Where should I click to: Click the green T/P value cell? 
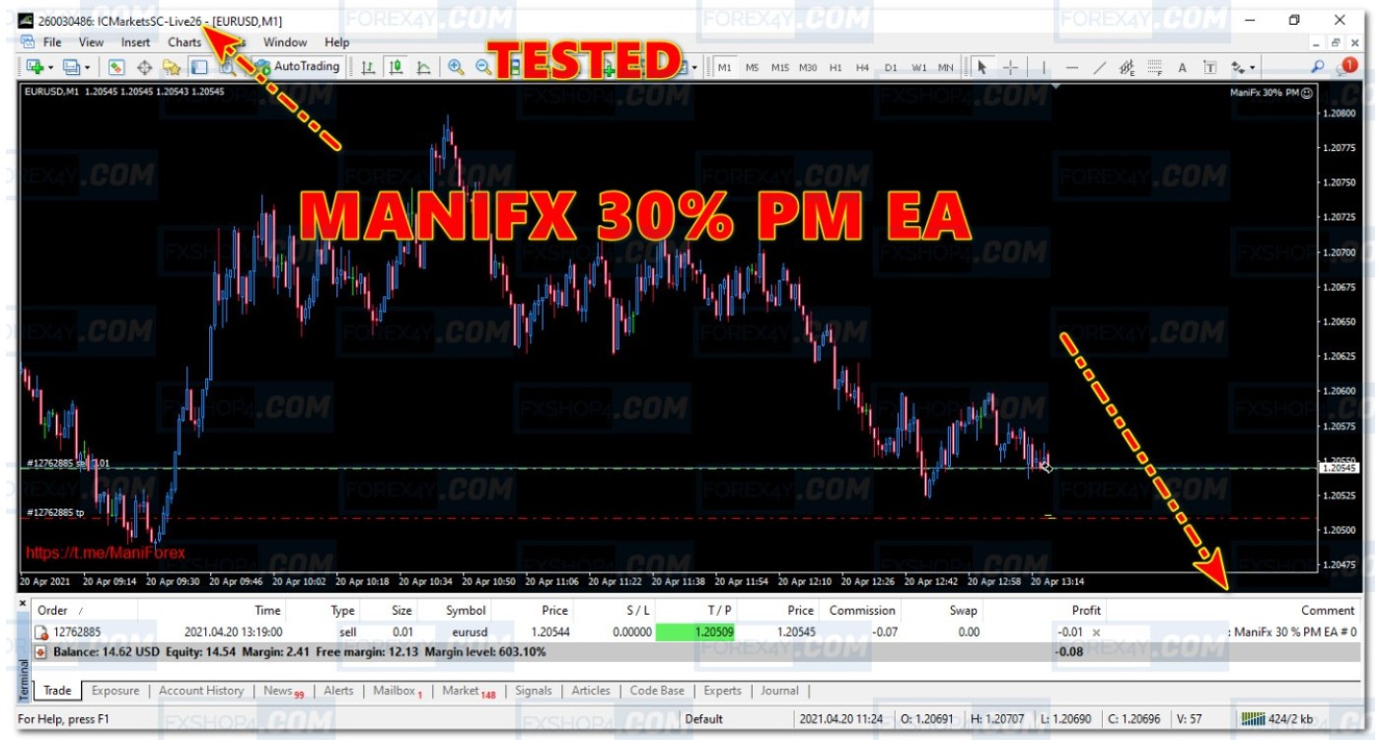point(695,631)
